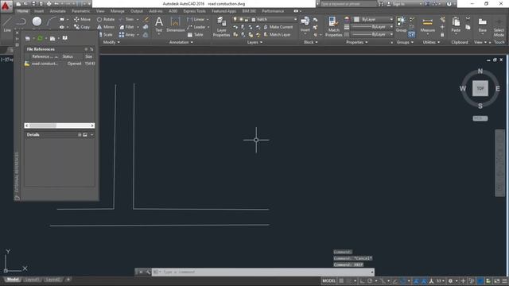Toggle MODEL space button in status bar

click(328, 280)
